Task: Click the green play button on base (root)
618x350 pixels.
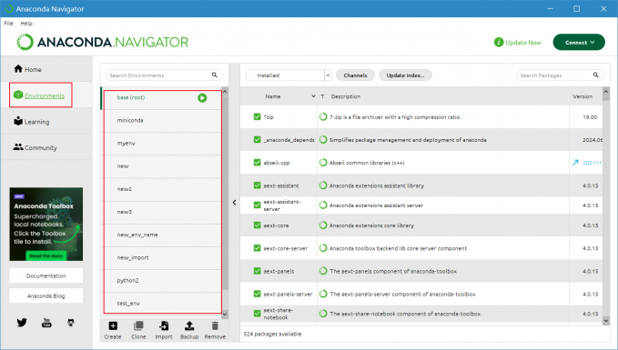Action: pyautogui.click(x=202, y=97)
